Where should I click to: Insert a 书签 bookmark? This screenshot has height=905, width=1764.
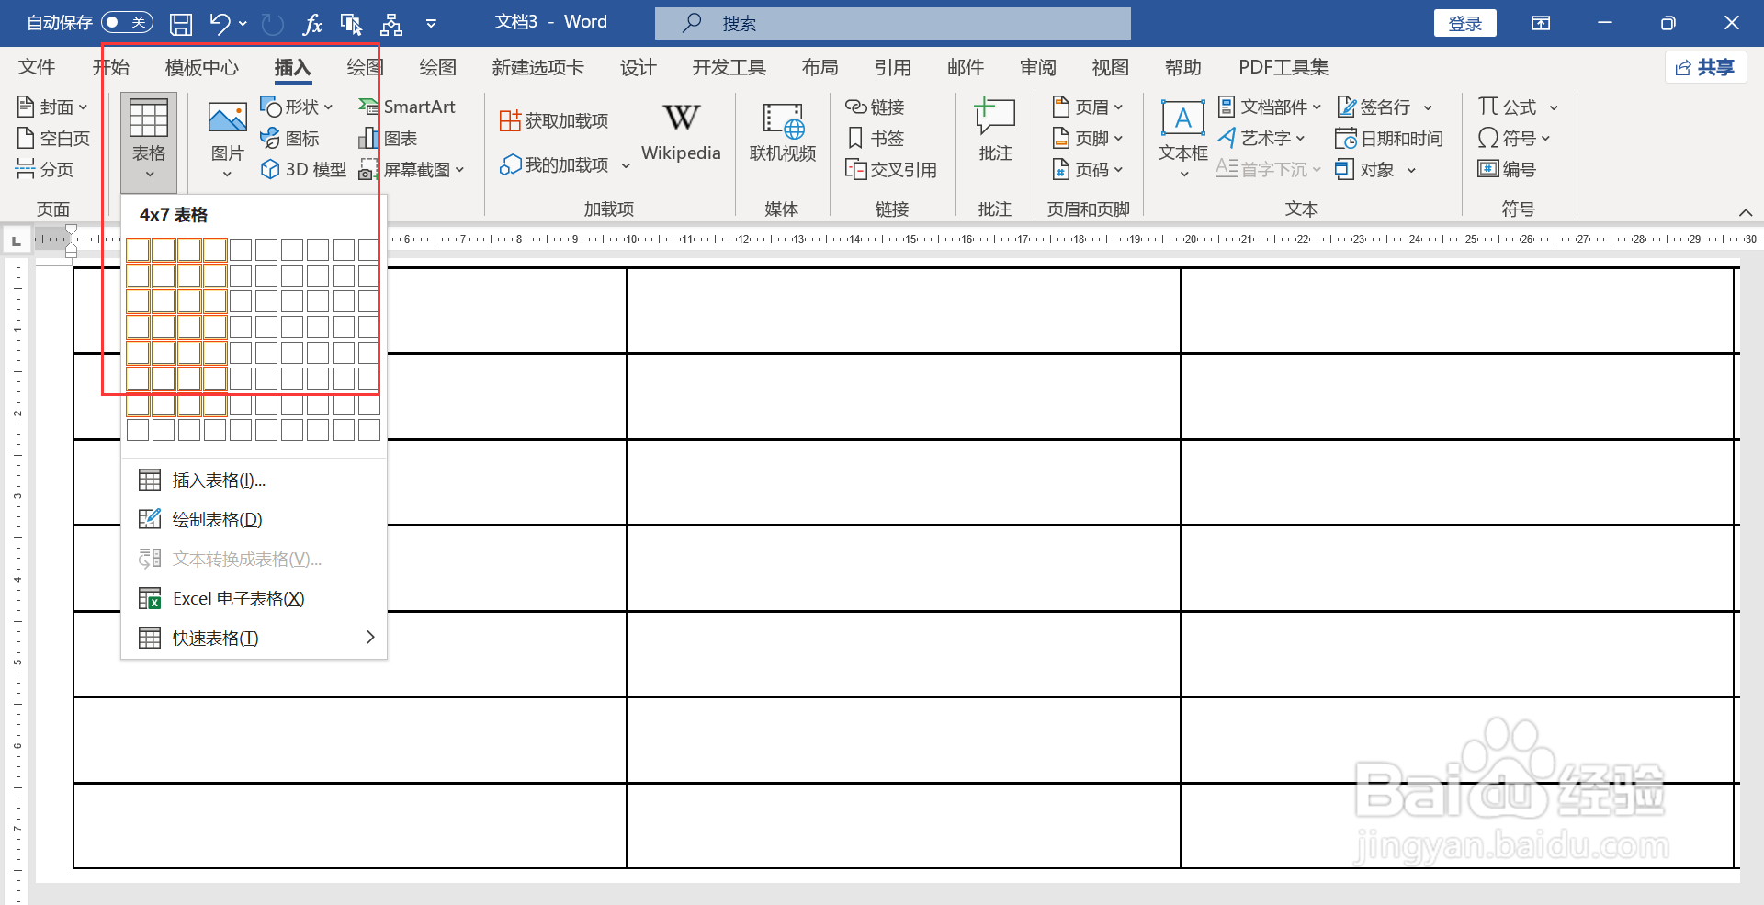point(875,139)
